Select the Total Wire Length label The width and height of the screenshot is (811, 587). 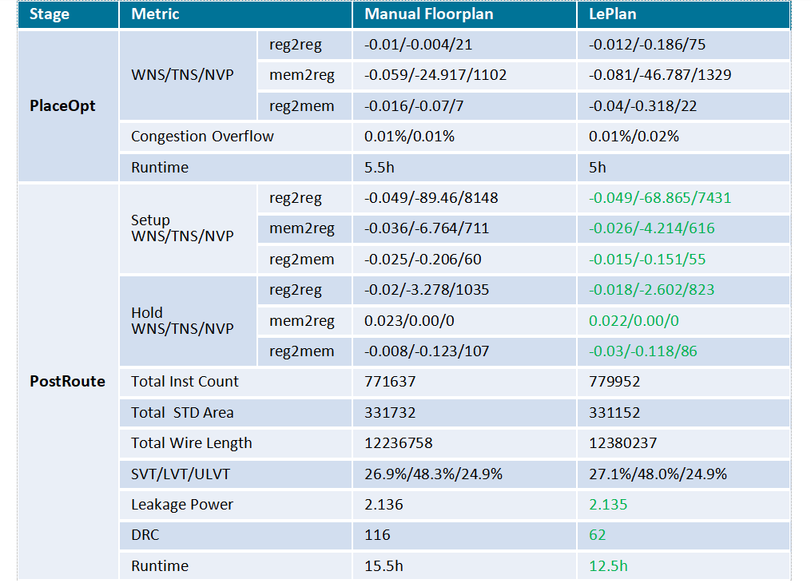[x=192, y=443]
